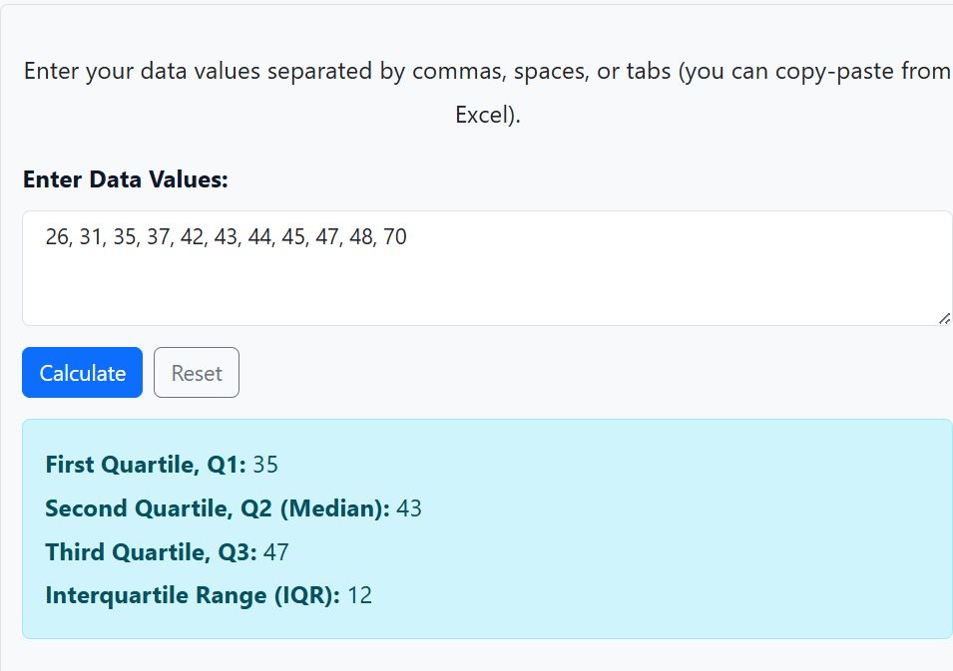This screenshot has height=671, width=953.
Task: Select the First Quartile Q1 result
Action: pyautogui.click(x=150, y=464)
